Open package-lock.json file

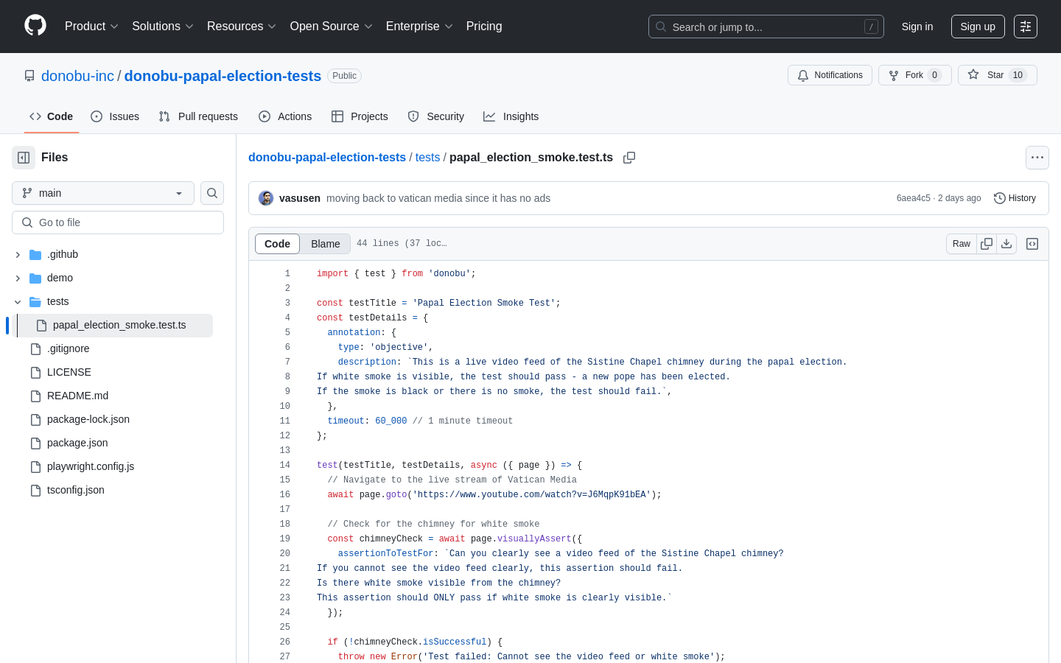click(88, 419)
